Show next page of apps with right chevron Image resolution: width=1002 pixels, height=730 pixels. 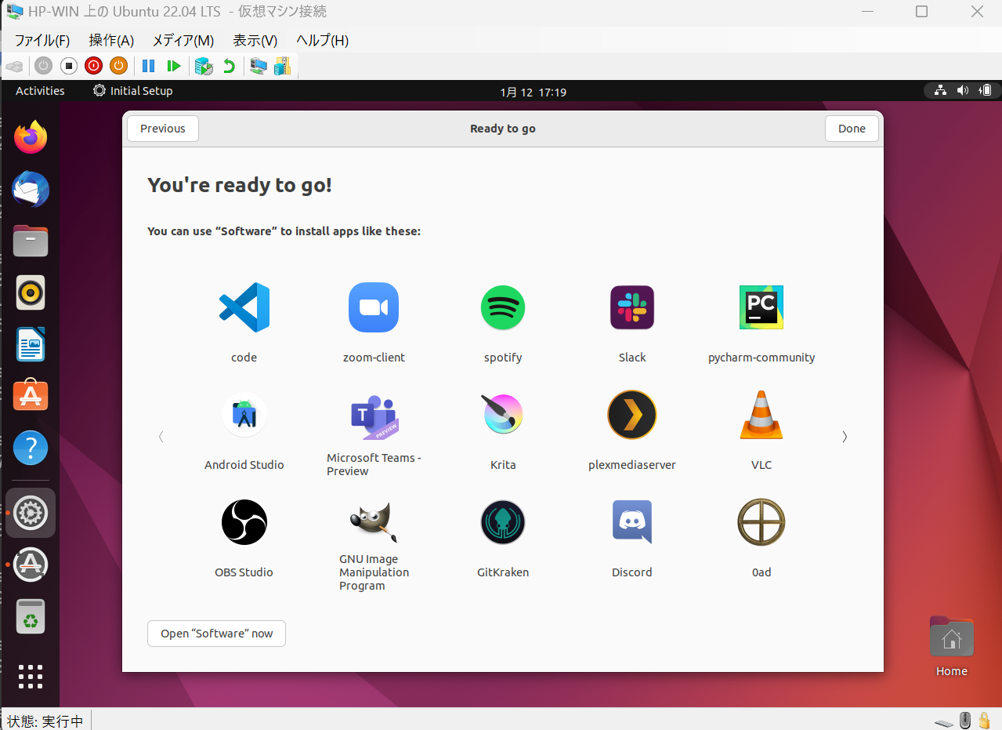click(x=845, y=437)
